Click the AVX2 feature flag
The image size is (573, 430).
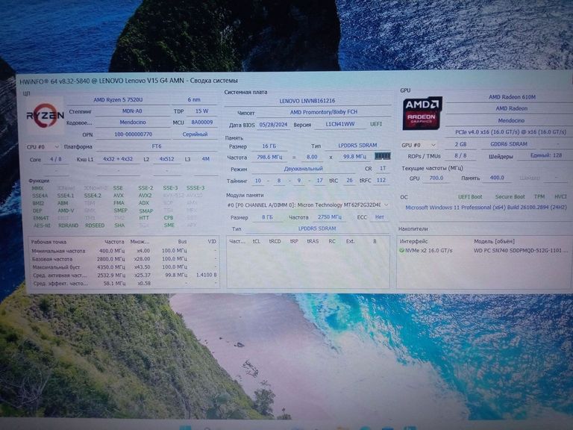click(x=145, y=196)
